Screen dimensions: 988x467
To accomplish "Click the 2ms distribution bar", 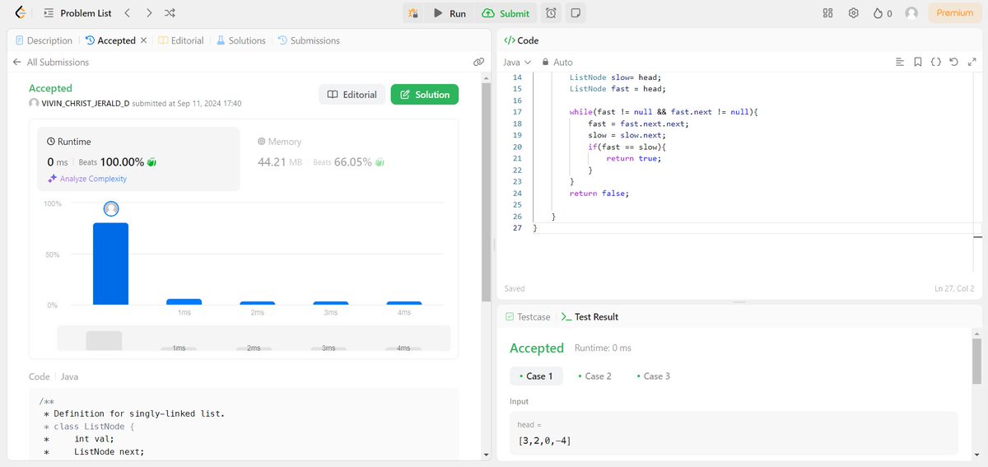I will point(257,303).
